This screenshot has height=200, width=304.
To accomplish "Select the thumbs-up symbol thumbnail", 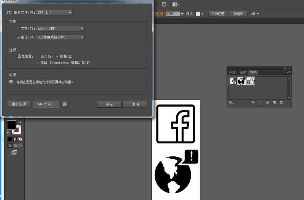I will pos(251,81).
